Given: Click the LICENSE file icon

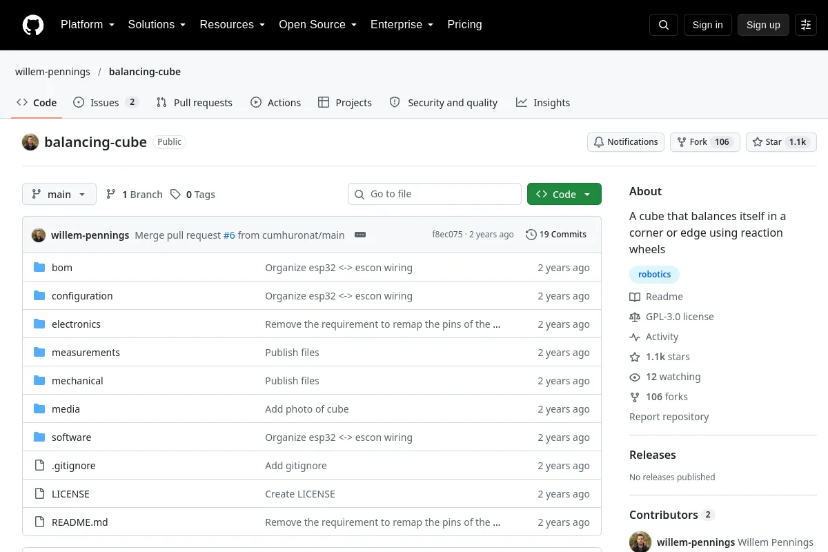Looking at the screenshot, I should tap(39, 494).
